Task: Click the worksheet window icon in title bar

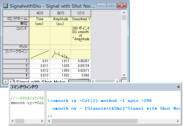Action: click(5, 6)
